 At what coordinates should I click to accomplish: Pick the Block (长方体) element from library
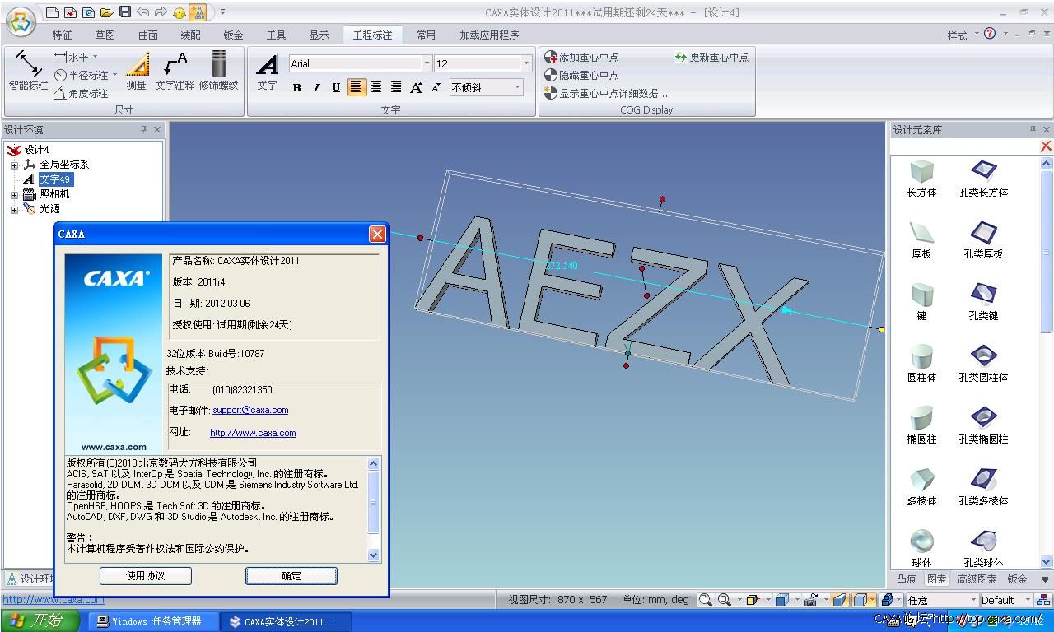pos(921,179)
